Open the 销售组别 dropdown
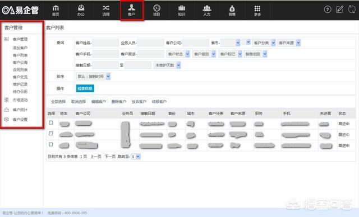359x217 pixels. pos(256,54)
